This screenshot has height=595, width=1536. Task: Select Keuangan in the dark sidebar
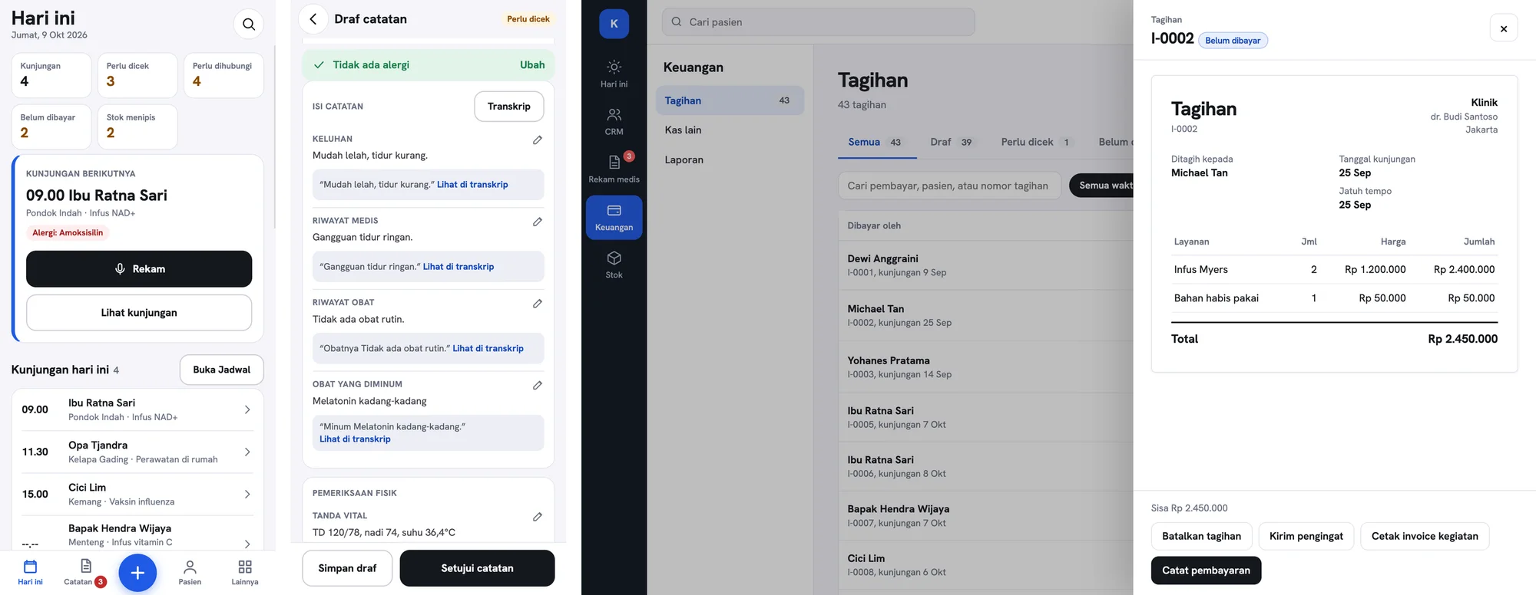tap(614, 218)
